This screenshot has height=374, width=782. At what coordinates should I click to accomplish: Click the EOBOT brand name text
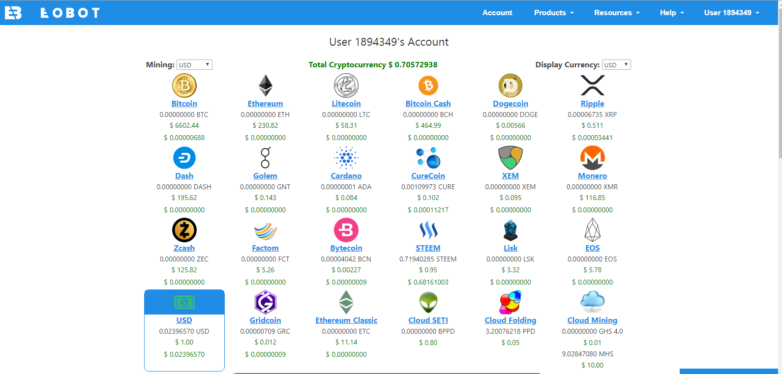(70, 13)
